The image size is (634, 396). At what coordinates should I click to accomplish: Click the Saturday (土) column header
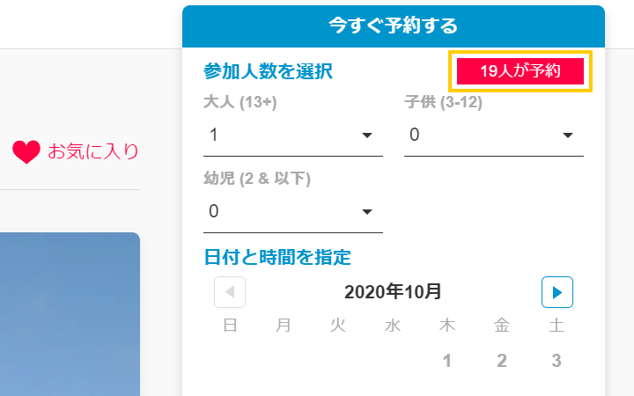pos(557,326)
